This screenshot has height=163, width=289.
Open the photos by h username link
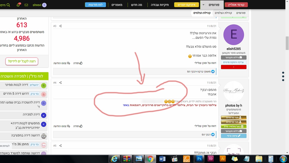click(x=234, y=106)
